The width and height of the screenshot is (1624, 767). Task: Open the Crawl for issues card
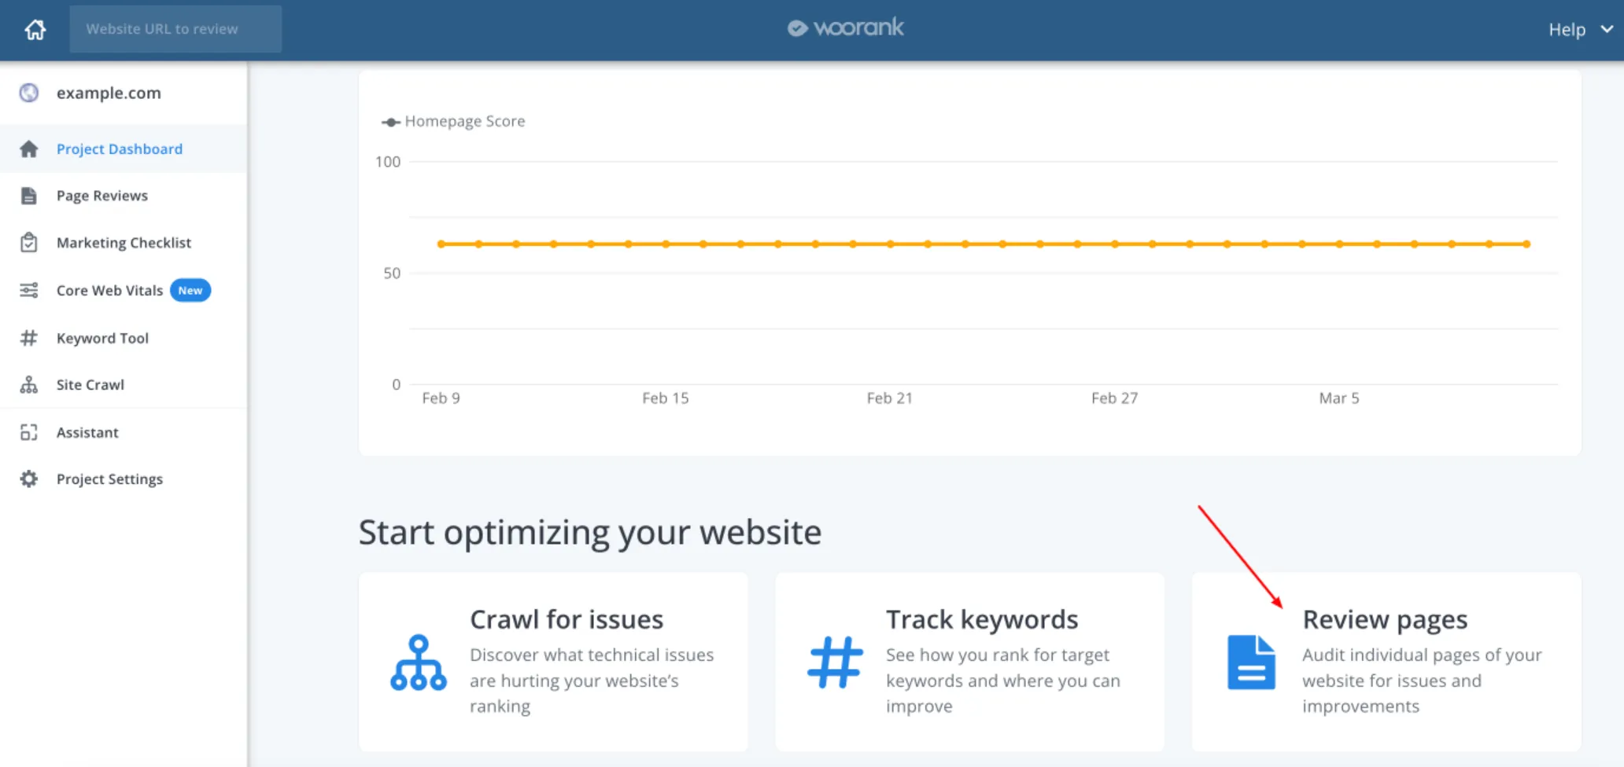pyautogui.click(x=553, y=662)
